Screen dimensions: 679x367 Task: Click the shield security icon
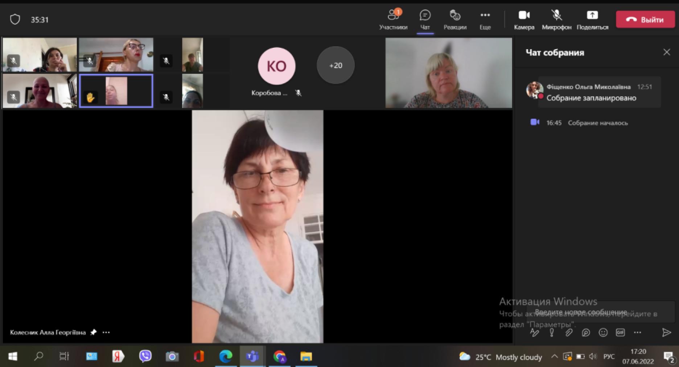(x=15, y=20)
